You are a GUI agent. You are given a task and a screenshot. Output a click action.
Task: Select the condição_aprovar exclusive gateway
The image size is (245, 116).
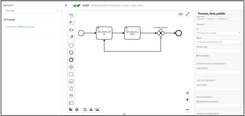pyautogui.click(x=161, y=33)
